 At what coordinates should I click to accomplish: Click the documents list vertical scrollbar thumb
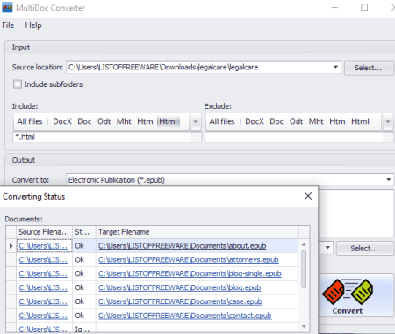click(x=304, y=269)
